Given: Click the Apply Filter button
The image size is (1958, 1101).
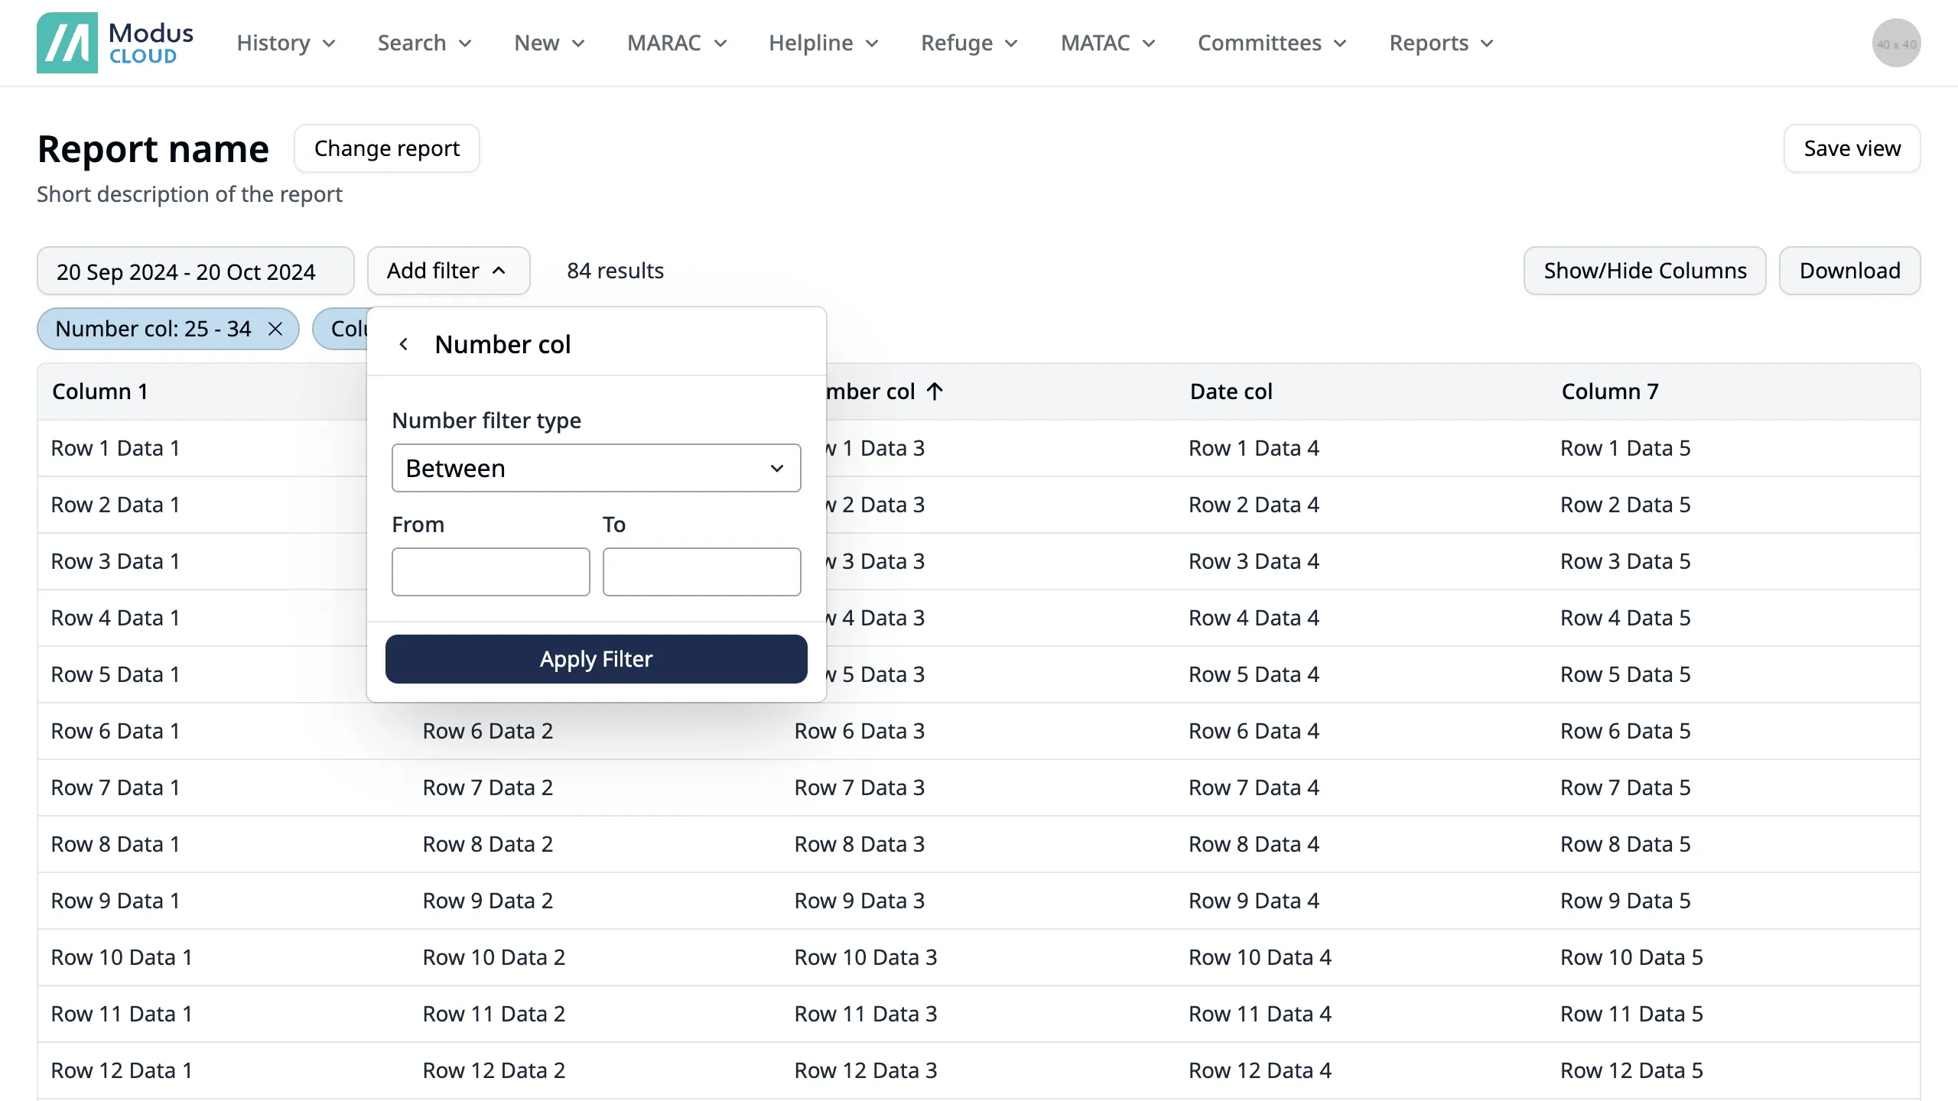Looking at the screenshot, I should [596, 659].
